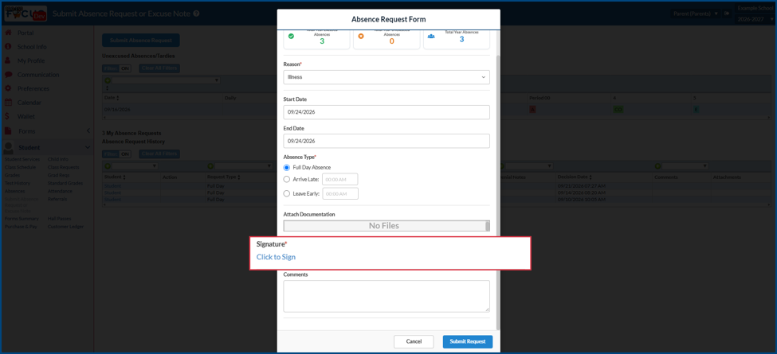
Task: Collapse Student section chevron in sidebar
Action: pos(88,147)
